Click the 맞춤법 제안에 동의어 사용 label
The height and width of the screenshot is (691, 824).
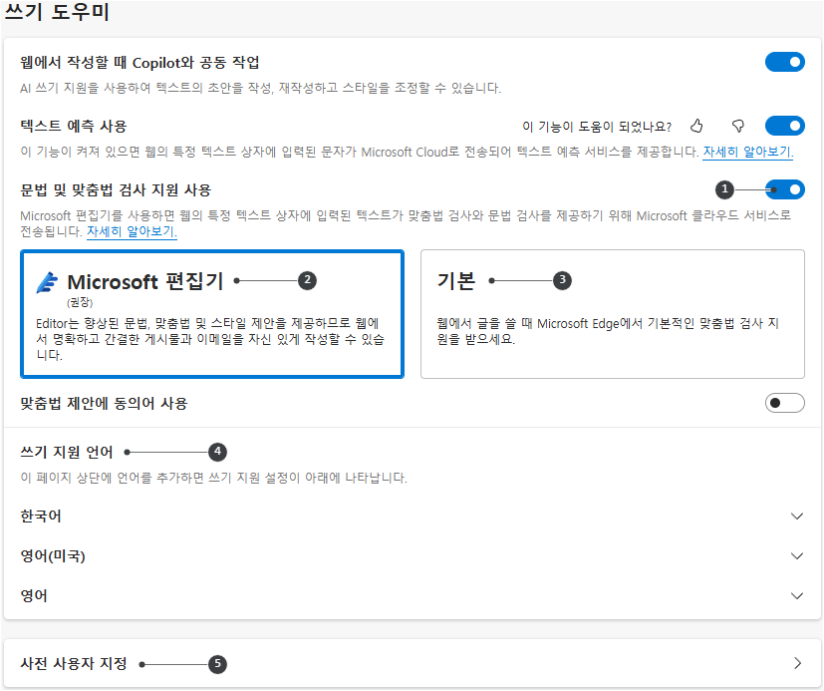[104, 404]
